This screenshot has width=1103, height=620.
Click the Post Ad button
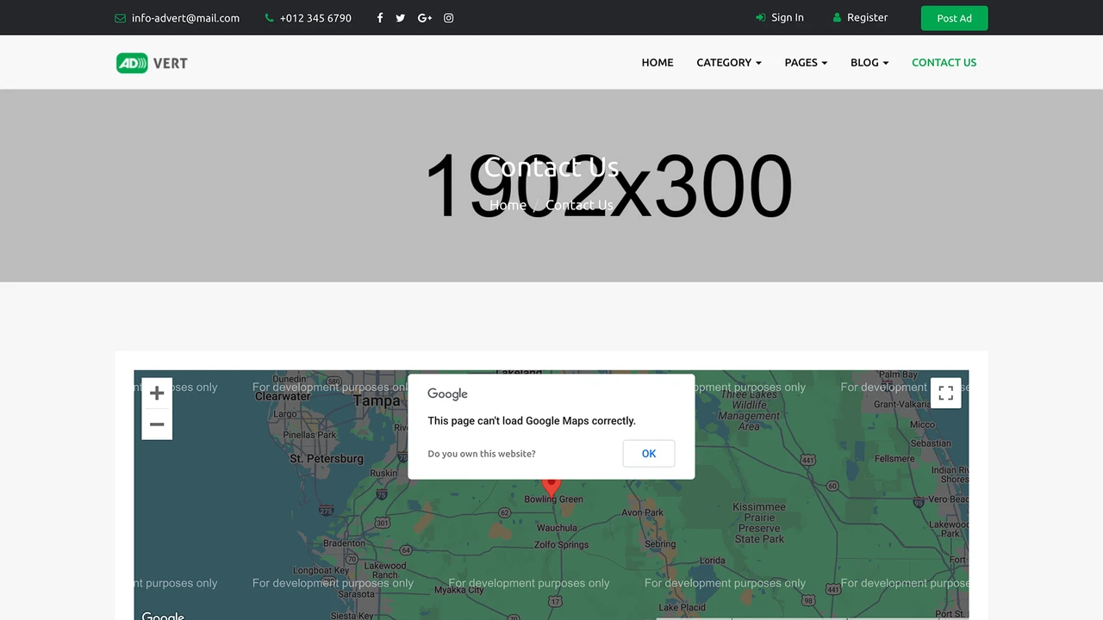tap(954, 18)
